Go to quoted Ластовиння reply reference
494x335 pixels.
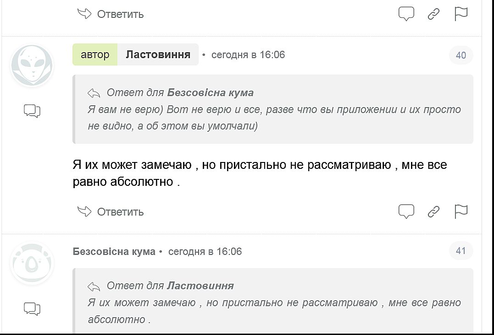[200, 286]
